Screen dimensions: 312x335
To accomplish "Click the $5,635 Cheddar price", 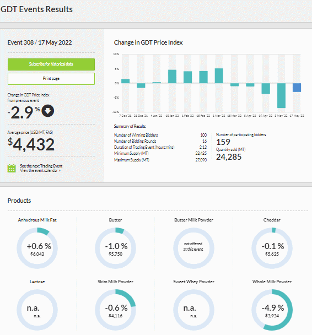I will [272, 254].
